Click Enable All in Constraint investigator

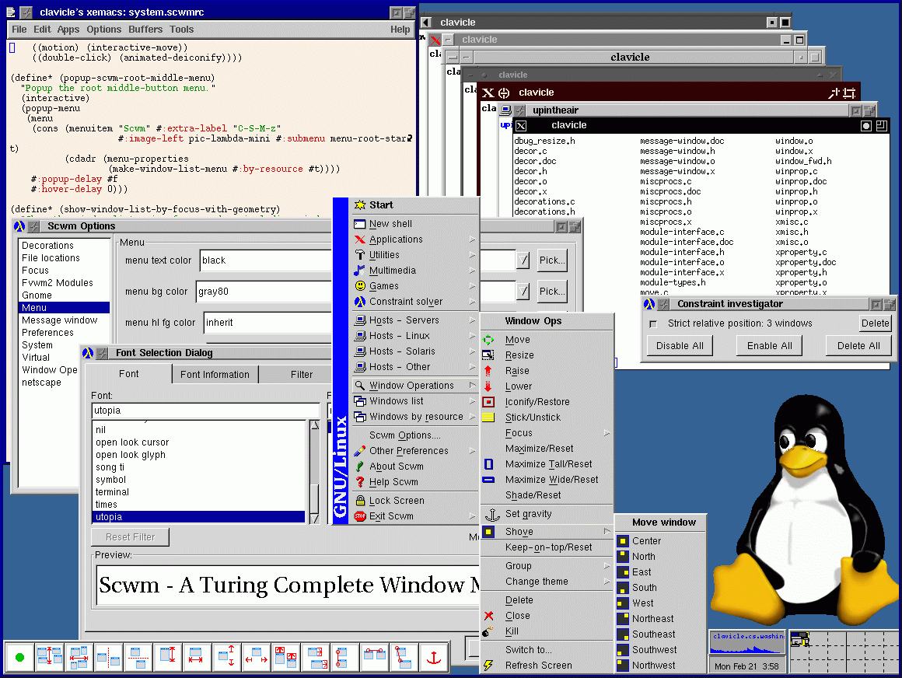click(770, 346)
